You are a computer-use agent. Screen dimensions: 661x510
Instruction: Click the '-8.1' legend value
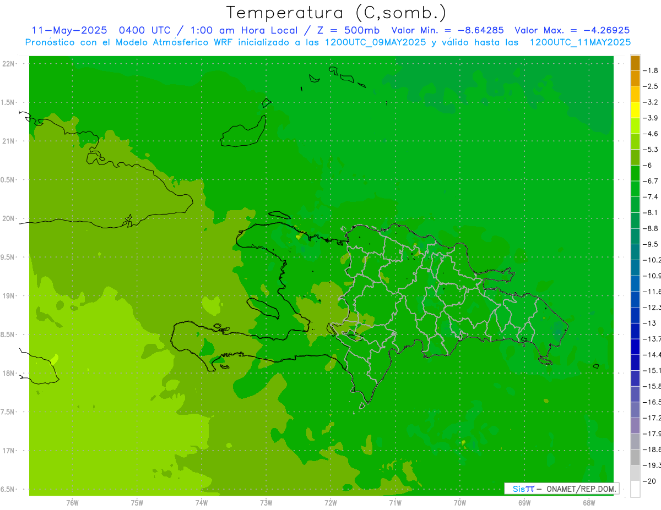coord(651,212)
